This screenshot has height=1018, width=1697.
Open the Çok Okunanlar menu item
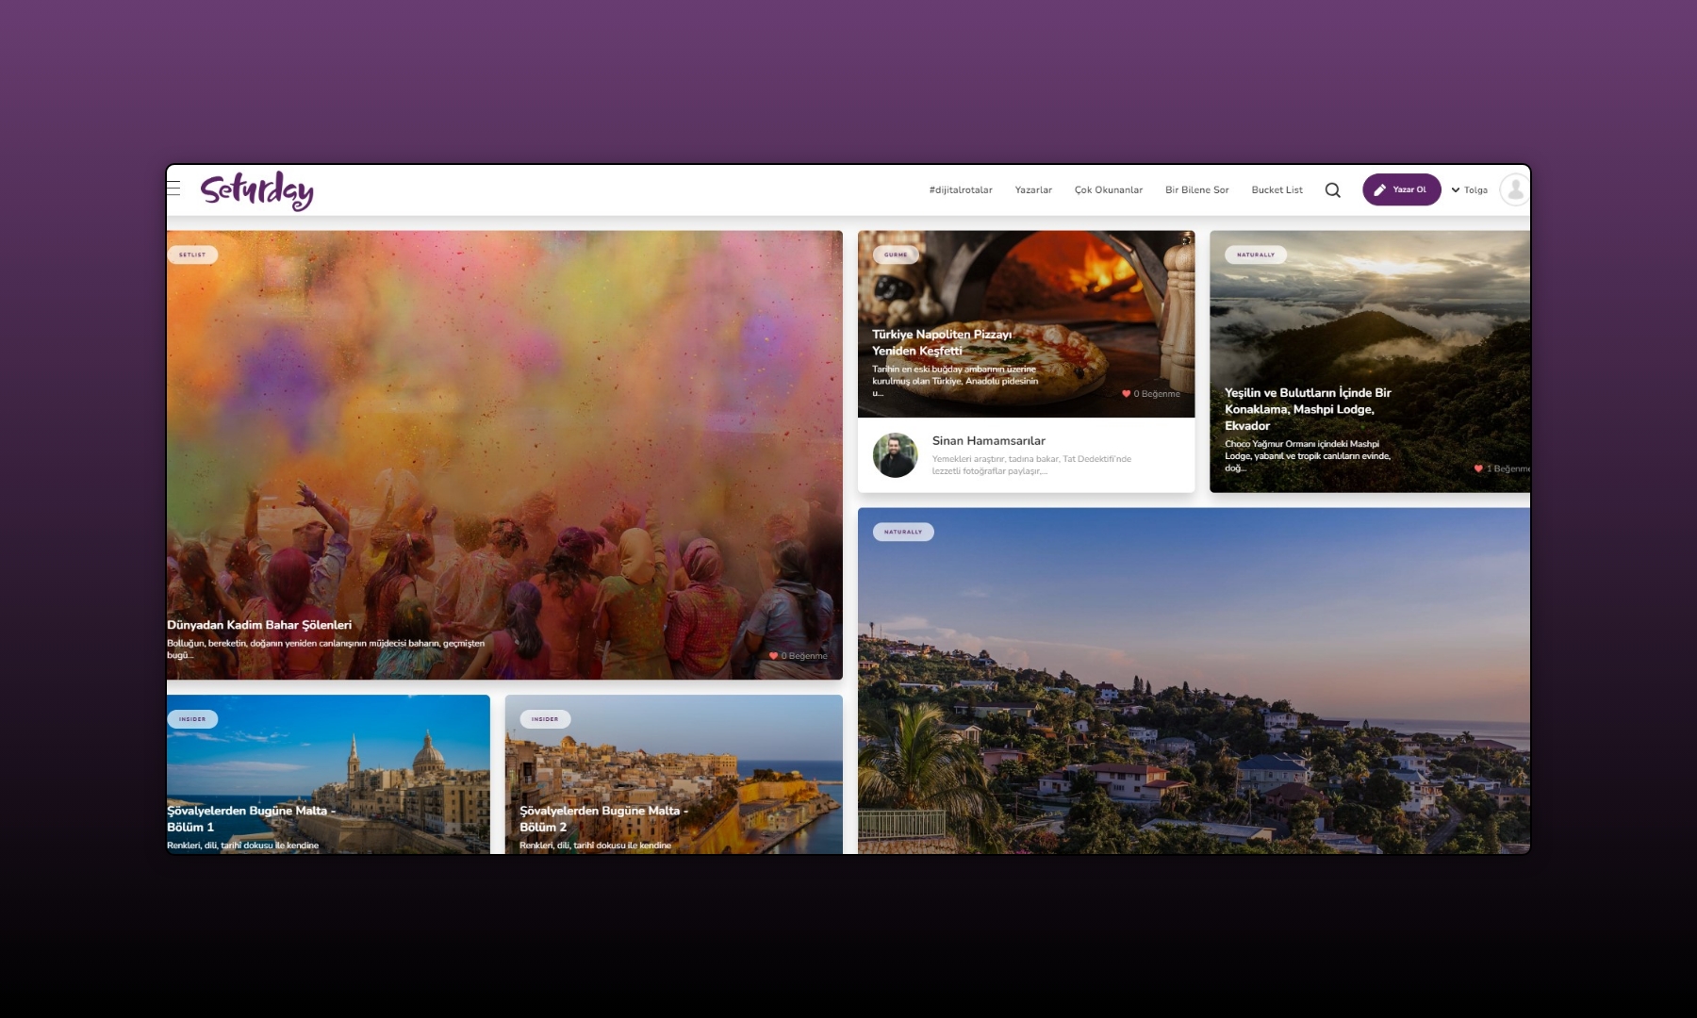point(1108,190)
